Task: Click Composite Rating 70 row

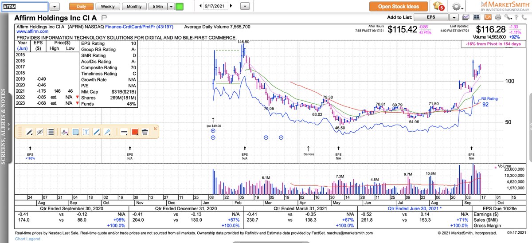Action: [109, 68]
